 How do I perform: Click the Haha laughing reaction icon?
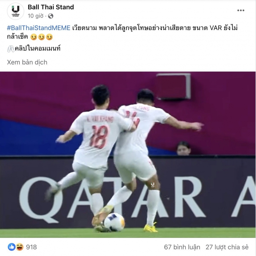(x=20, y=247)
